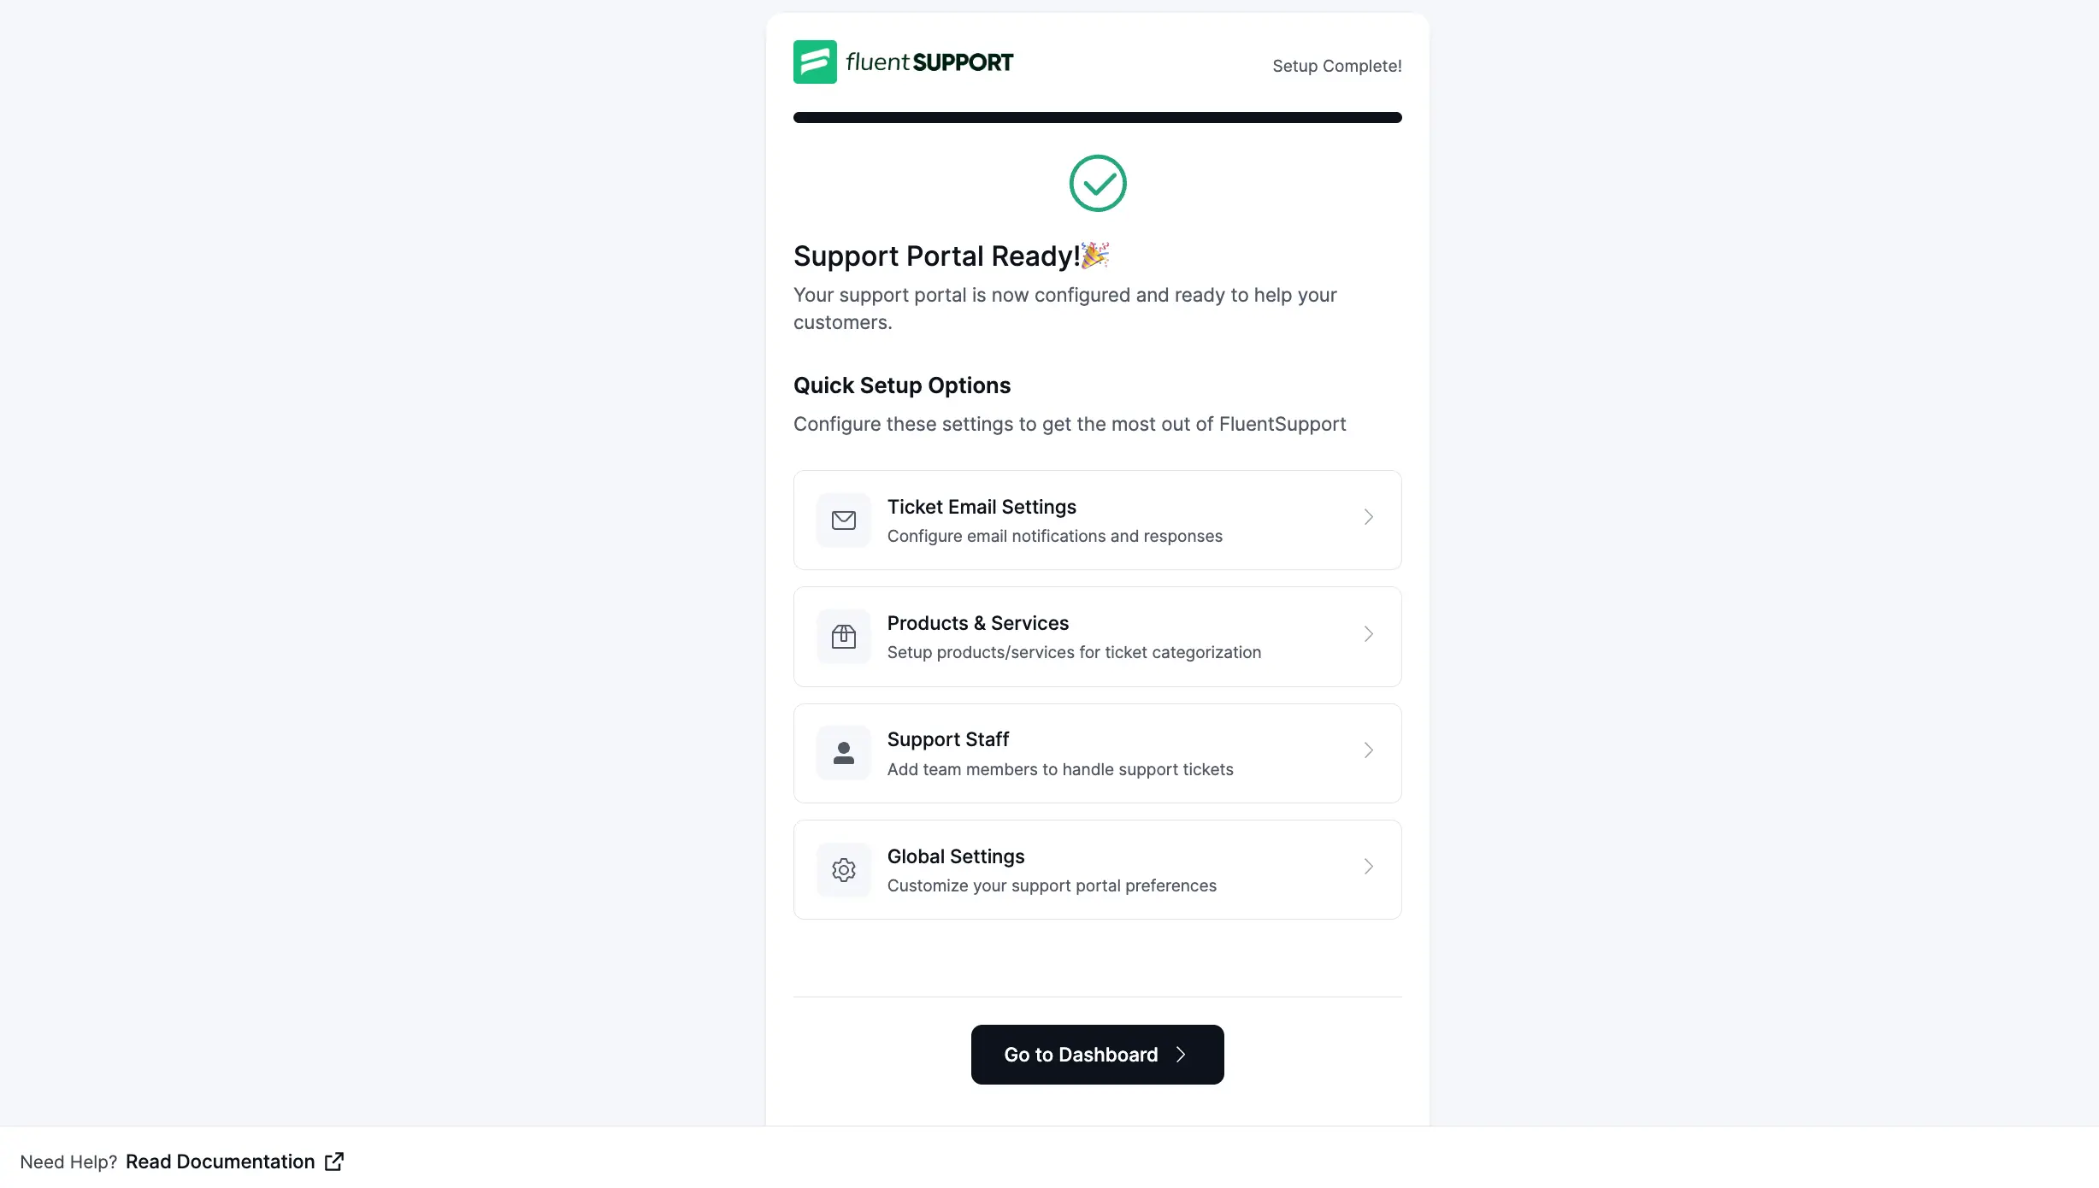Click the green checkmark success icon
Screen dimensions: 2099x1188
point(1097,183)
